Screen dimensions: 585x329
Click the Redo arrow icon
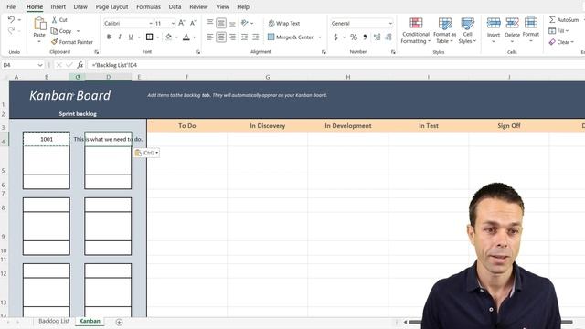(x=11, y=30)
